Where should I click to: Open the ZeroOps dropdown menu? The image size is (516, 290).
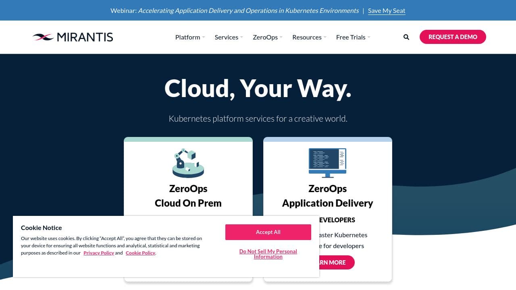tap(268, 37)
